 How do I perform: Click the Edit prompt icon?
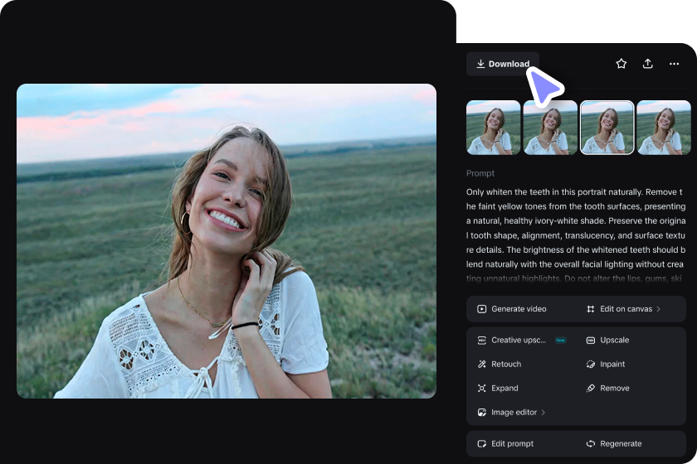(481, 444)
